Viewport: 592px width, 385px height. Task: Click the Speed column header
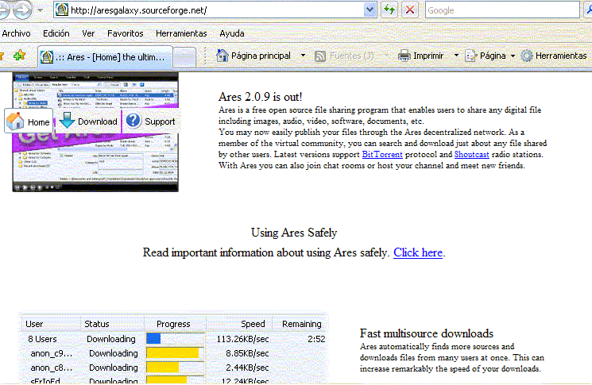click(253, 324)
